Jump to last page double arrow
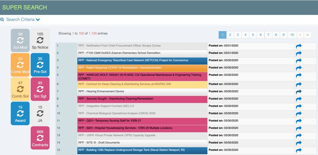This screenshot has height=155, width=318. [308, 35]
